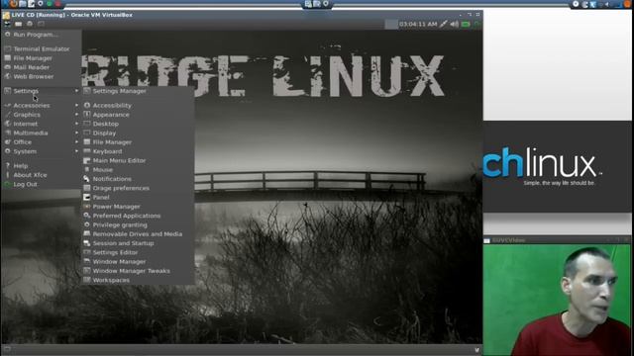The image size is (634, 356).
Task: Click the Mouse icon in Settings submenu
Action: click(87, 170)
